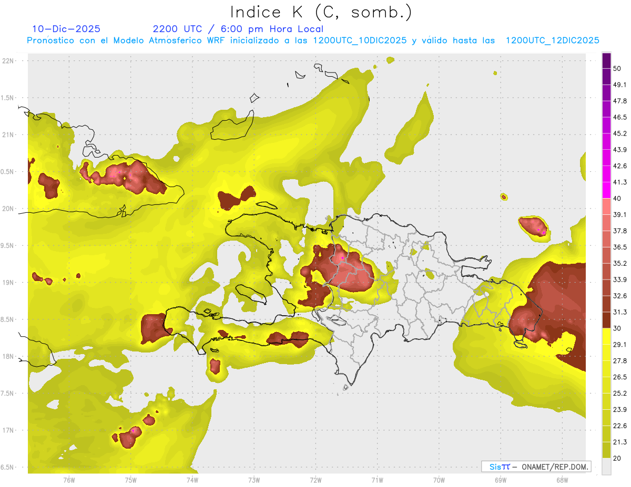Click the "73W" longitude label
The width and height of the screenshot is (631, 487).
pyautogui.click(x=254, y=480)
